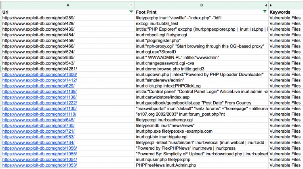Click cell 'inurl:cgi-bin inurl:bigate.cgi'
This screenshot has height=169, width=303.
pos(202,137)
